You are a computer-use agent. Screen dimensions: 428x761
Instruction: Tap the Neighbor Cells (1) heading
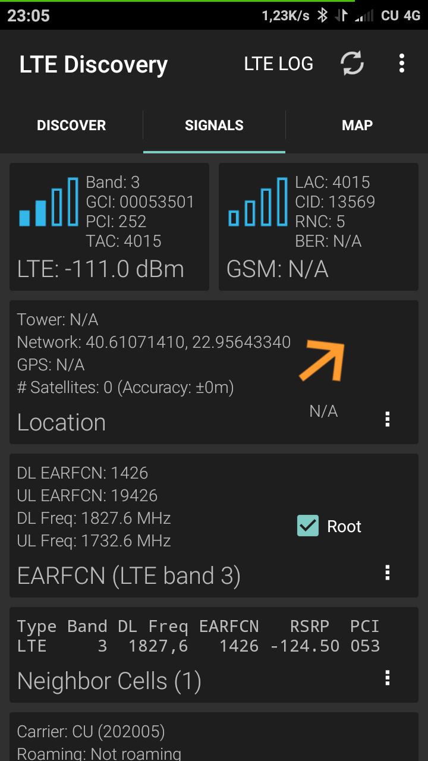point(109,681)
